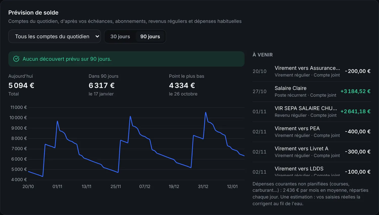
Task: Click the 'Dans 90 jours' 6 317 € figure
Action: (x=102, y=85)
